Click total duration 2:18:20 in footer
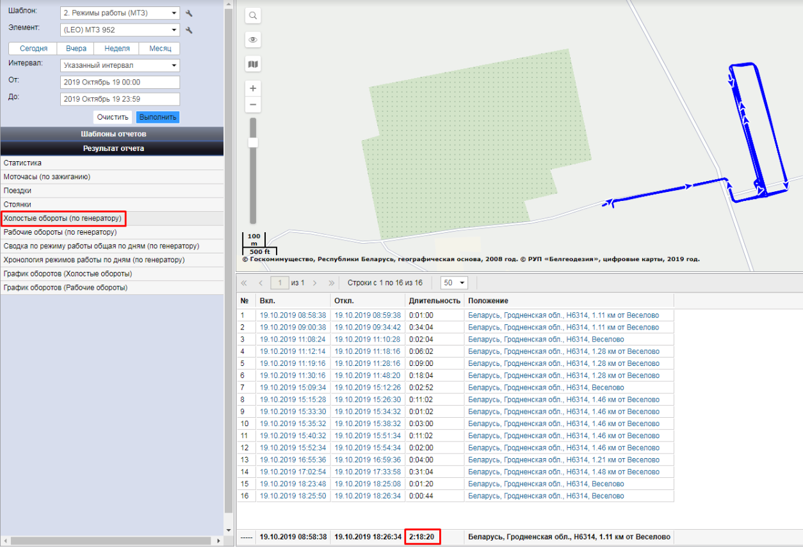 [x=423, y=537]
